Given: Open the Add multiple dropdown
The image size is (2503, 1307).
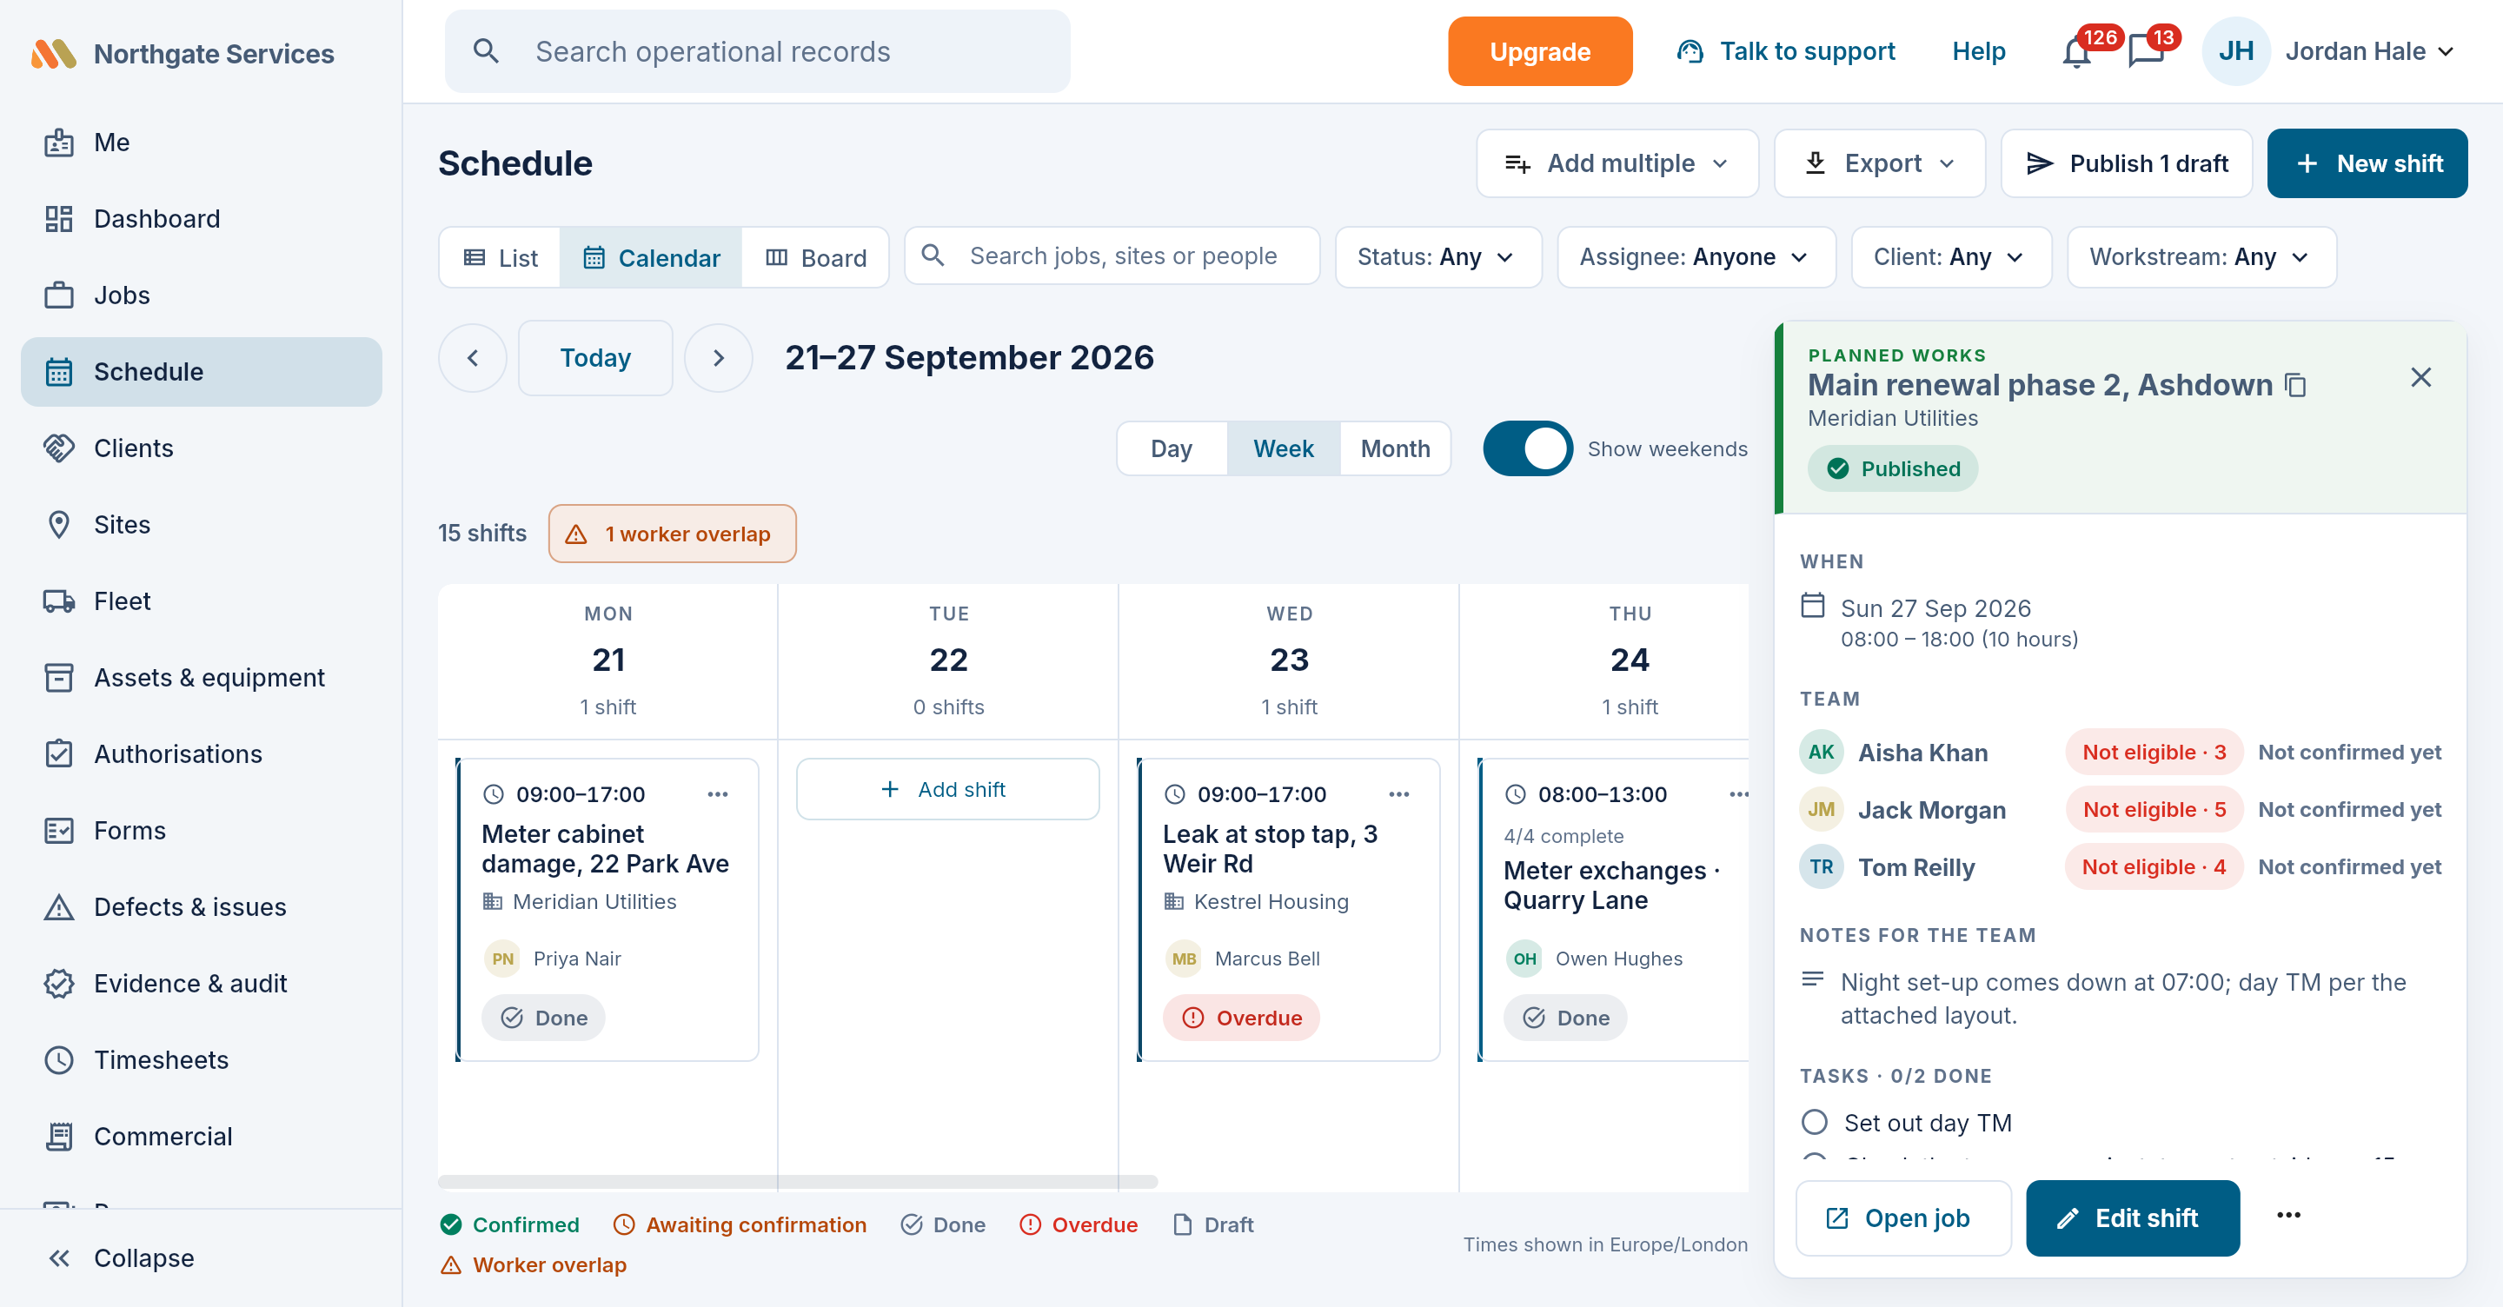Looking at the screenshot, I should click(1617, 163).
